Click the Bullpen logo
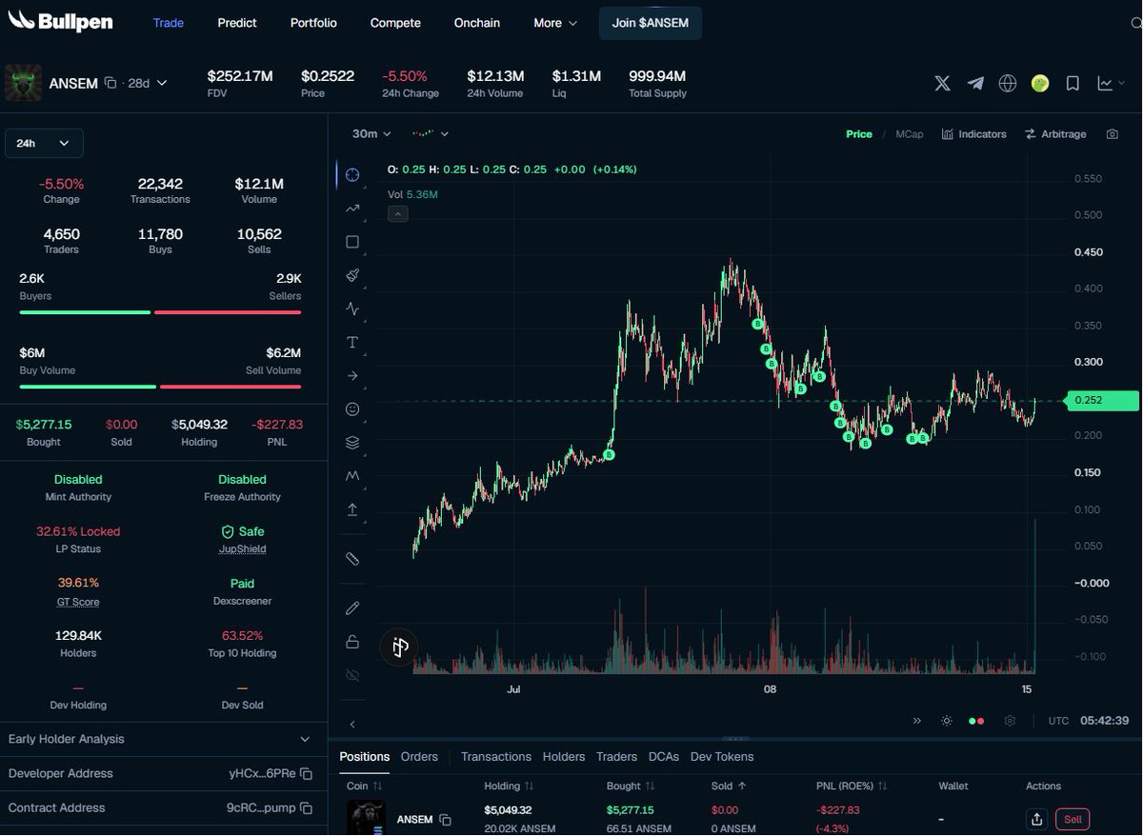 pos(61,21)
